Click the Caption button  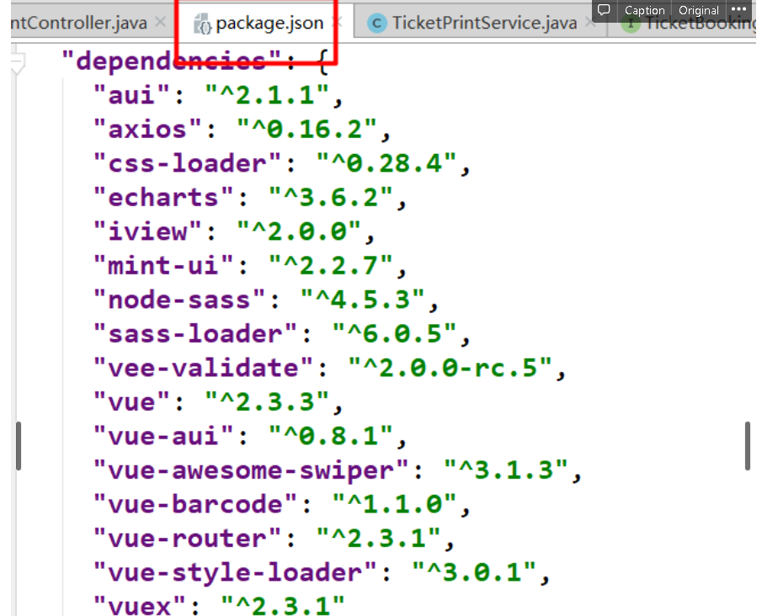point(644,10)
